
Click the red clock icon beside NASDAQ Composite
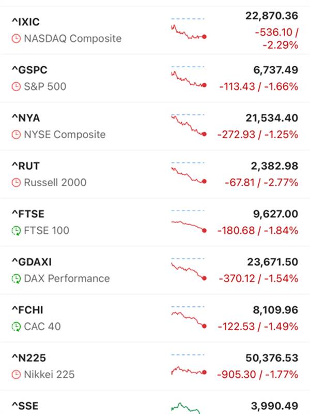17,39
